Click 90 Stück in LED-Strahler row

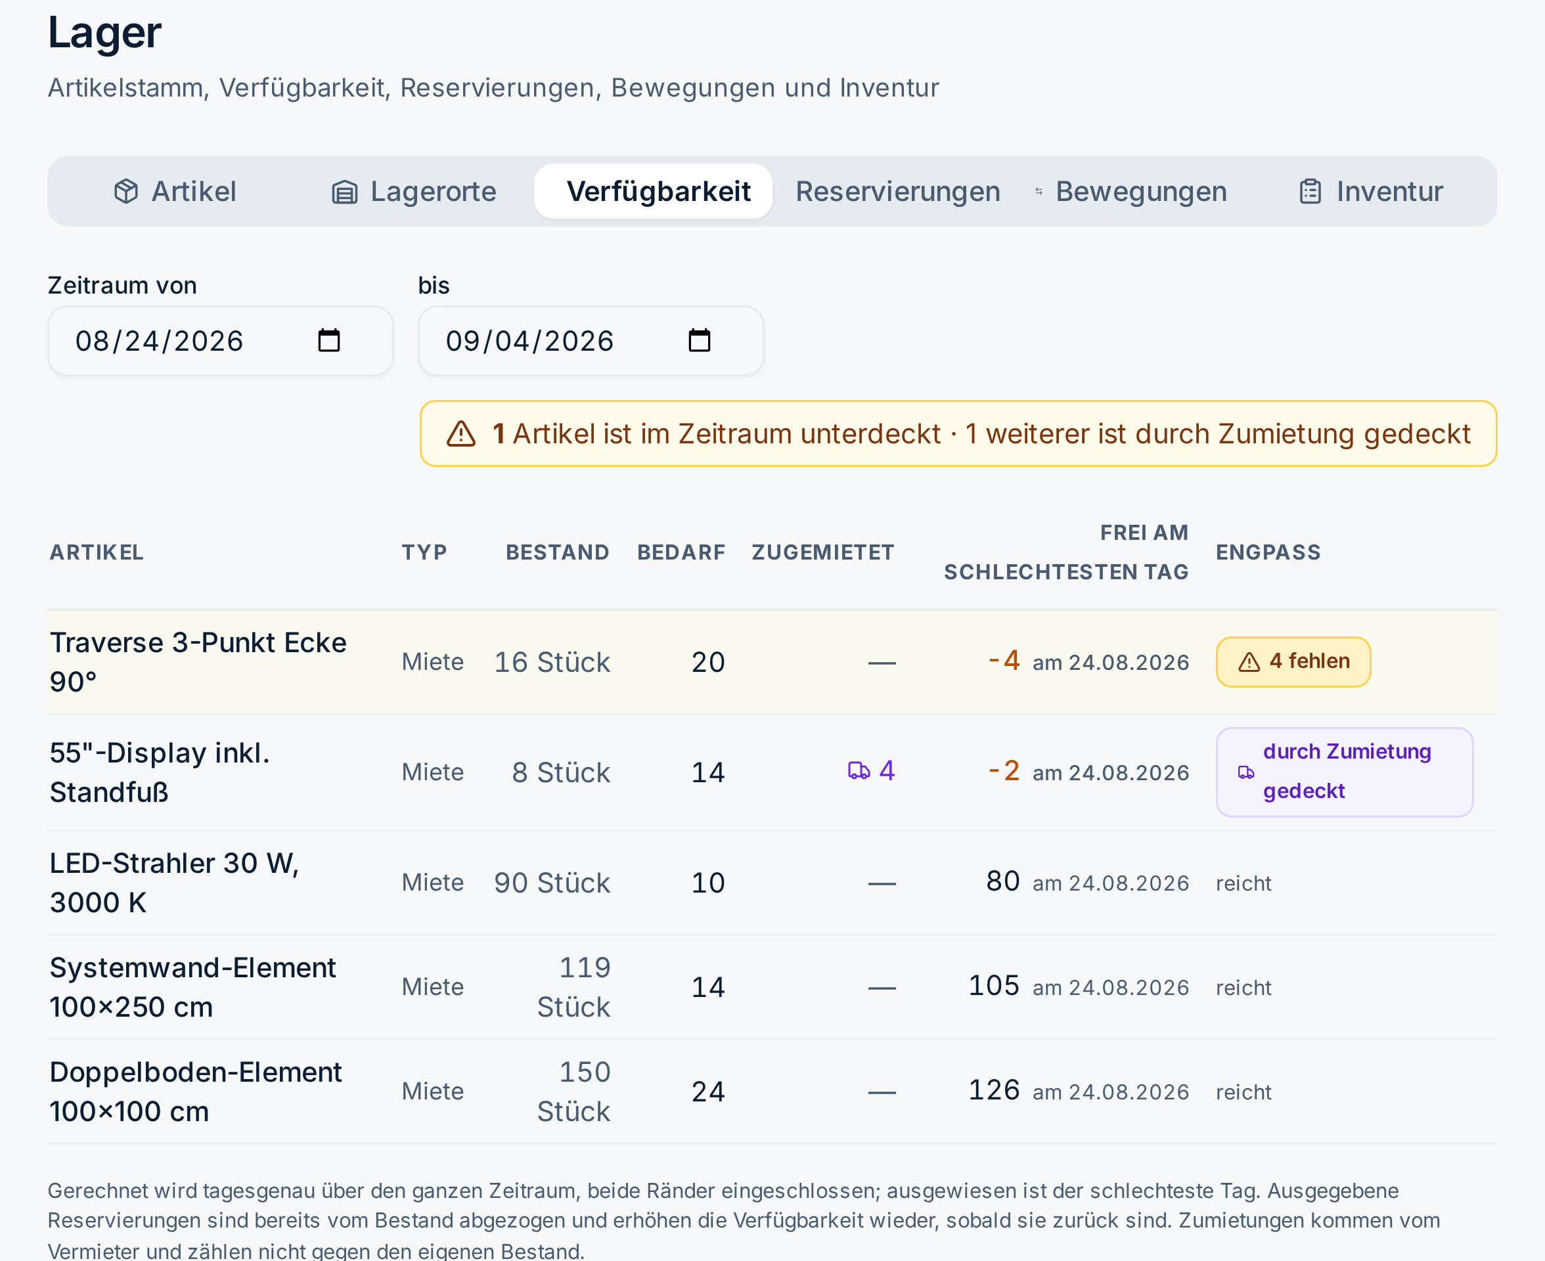(x=552, y=883)
